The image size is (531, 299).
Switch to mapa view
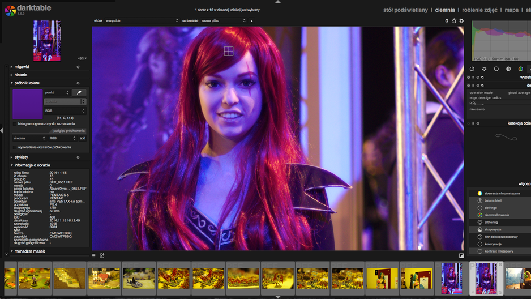tap(511, 10)
